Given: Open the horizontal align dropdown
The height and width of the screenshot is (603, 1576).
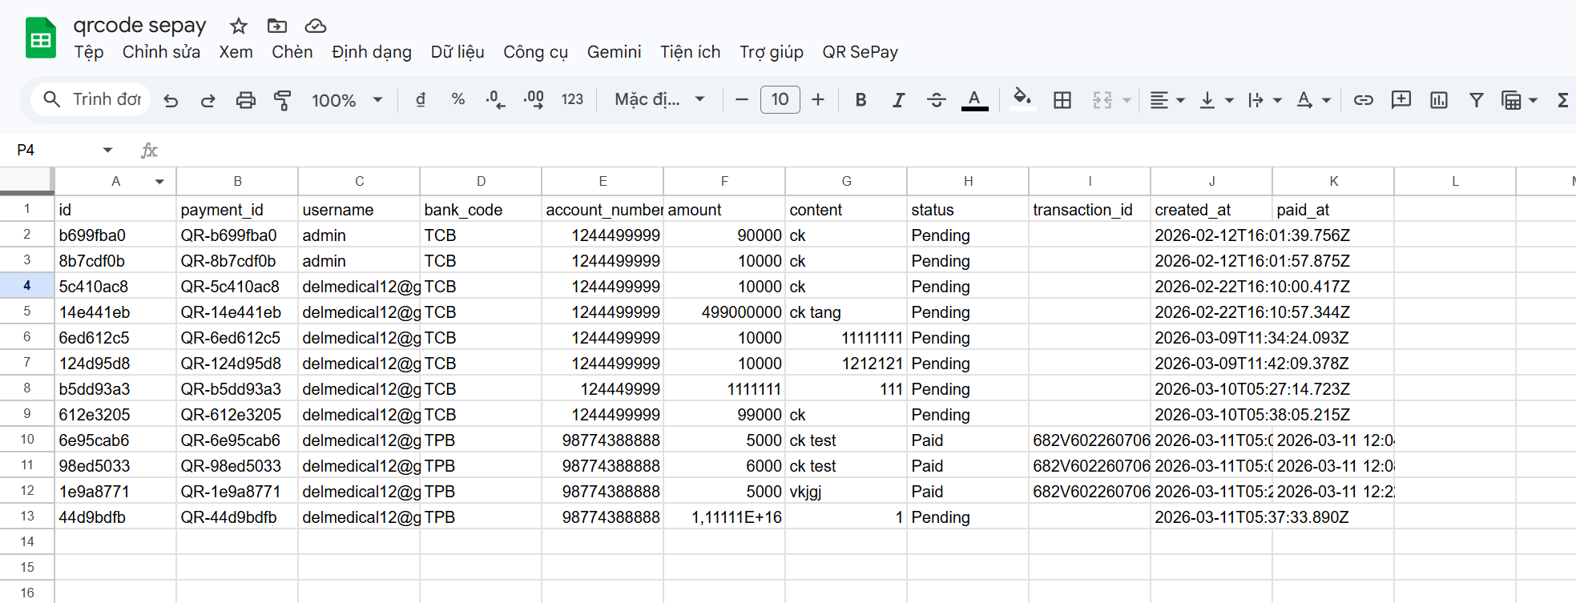Looking at the screenshot, I should pyautogui.click(x=1167, y=100).
